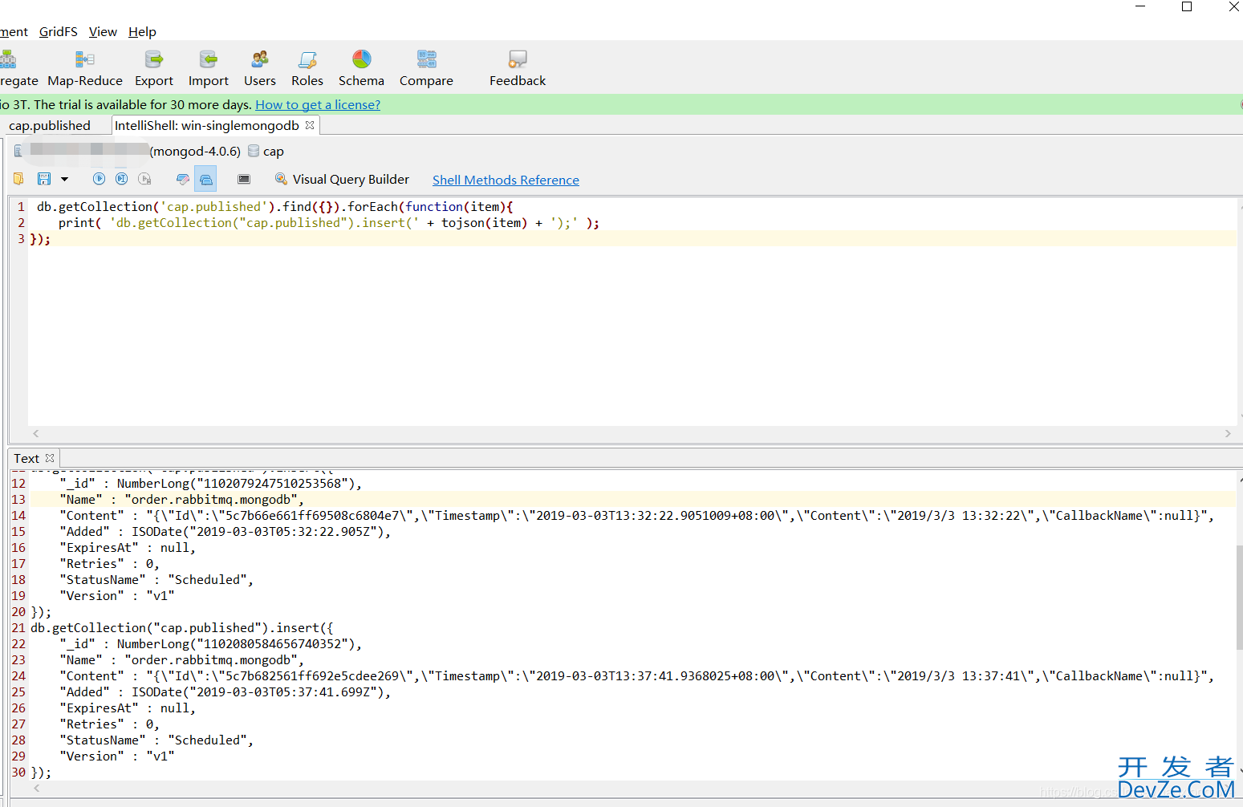Click editor line 1 with getCollection find

274,206
